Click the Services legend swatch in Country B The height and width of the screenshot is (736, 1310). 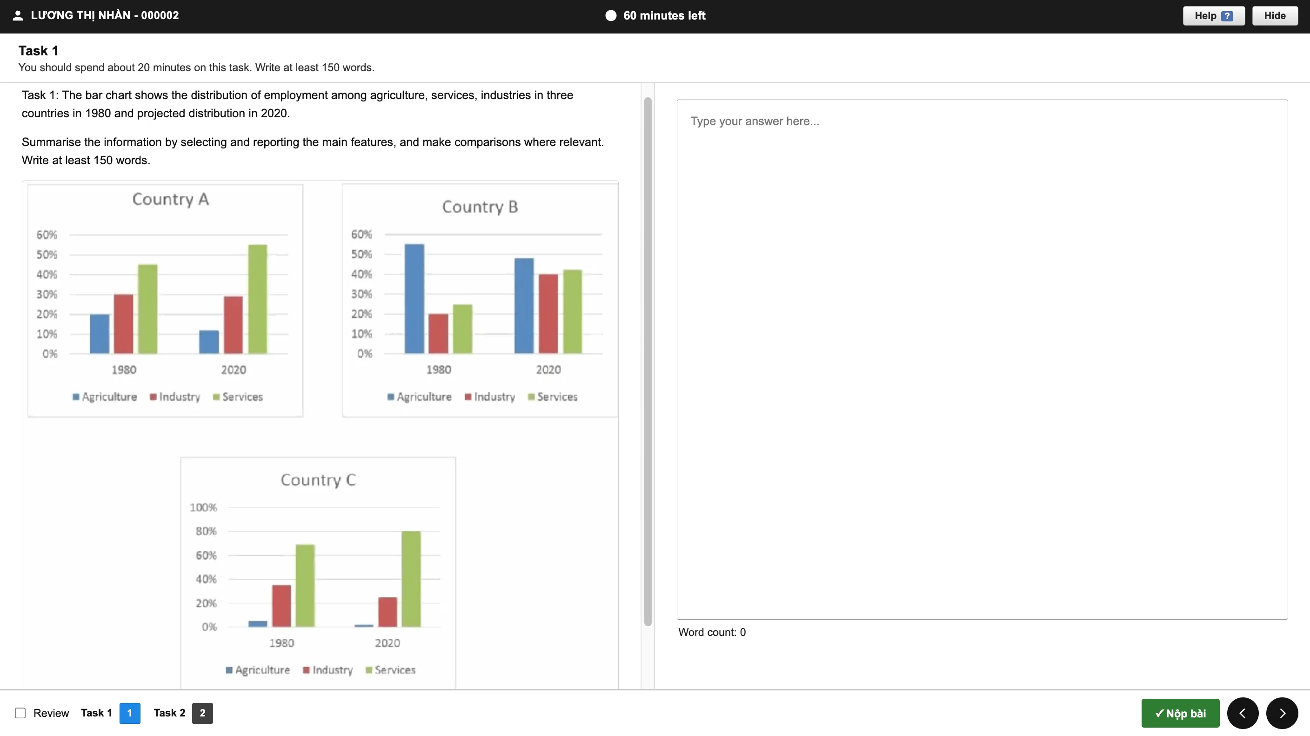[x=531, y=397]
